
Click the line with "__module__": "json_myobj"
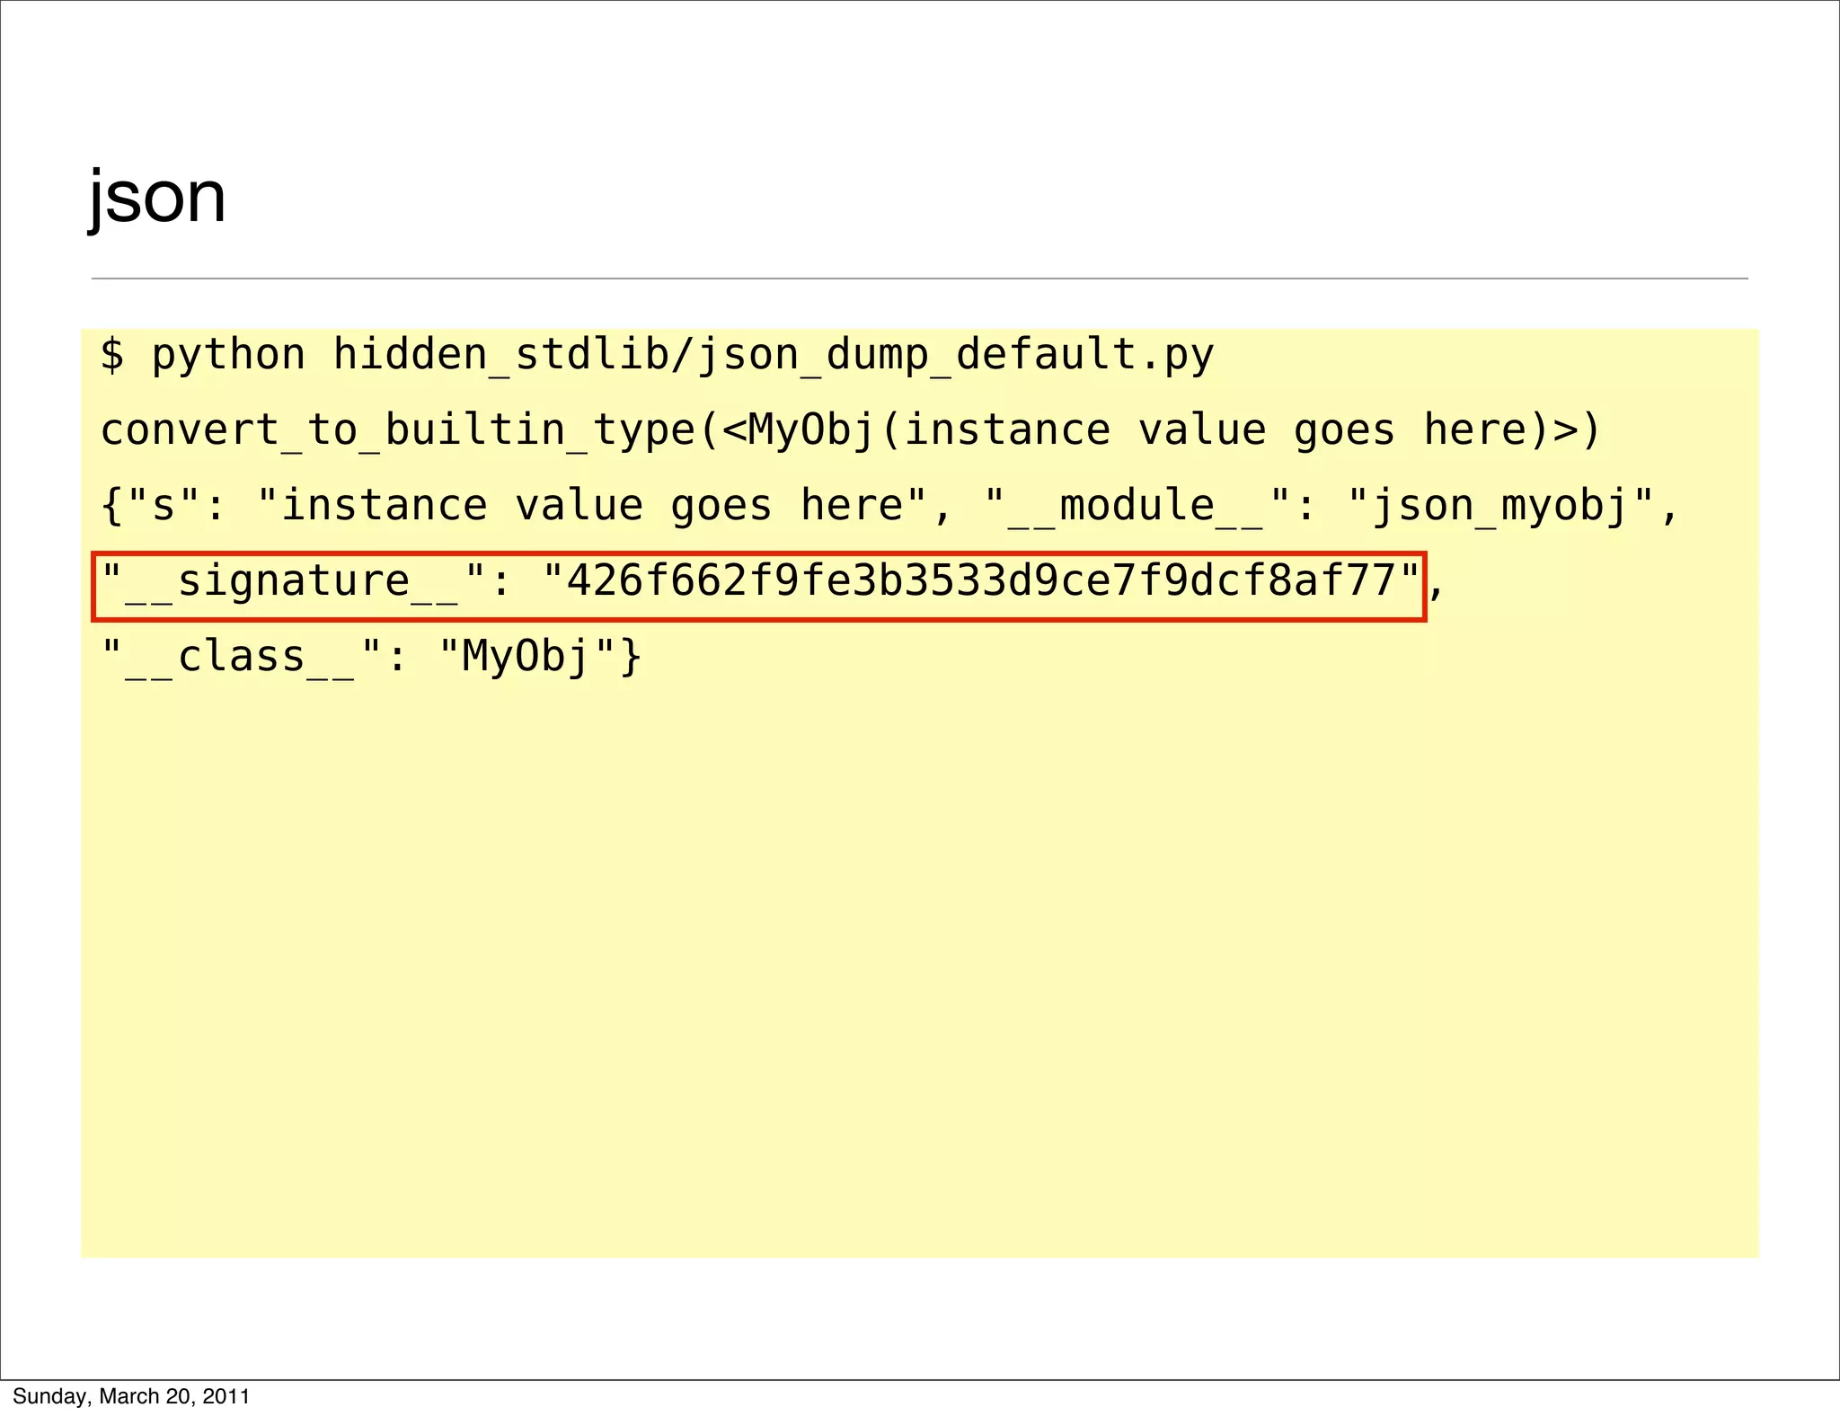(889, 506)
